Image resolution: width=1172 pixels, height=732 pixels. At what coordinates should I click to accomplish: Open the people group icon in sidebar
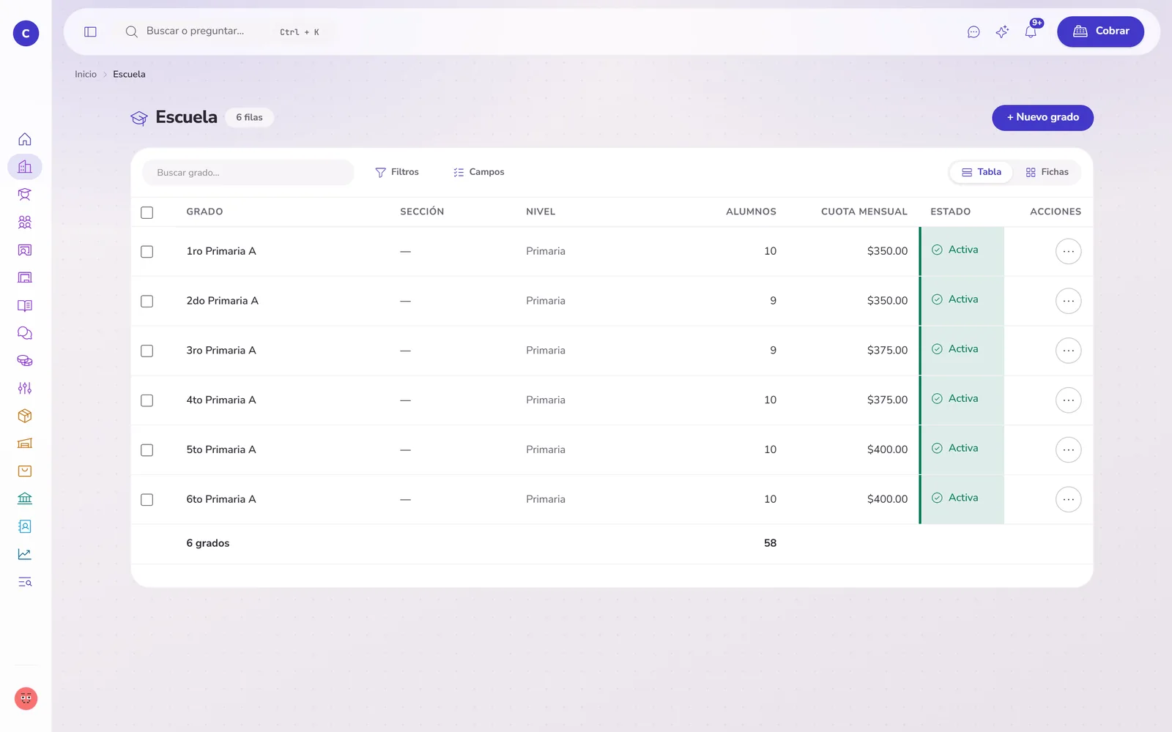pos(25,223)
